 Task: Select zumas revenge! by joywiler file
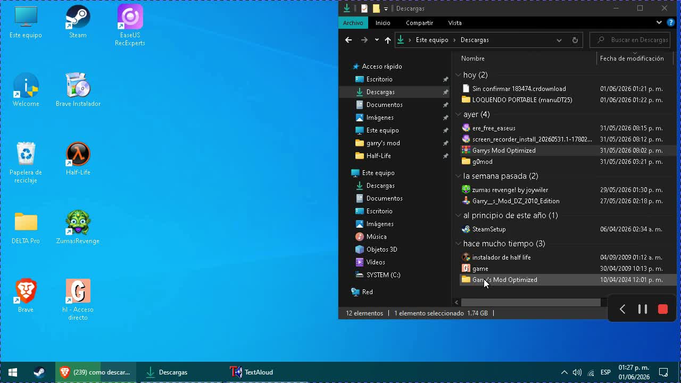click(x=510, y=190)
